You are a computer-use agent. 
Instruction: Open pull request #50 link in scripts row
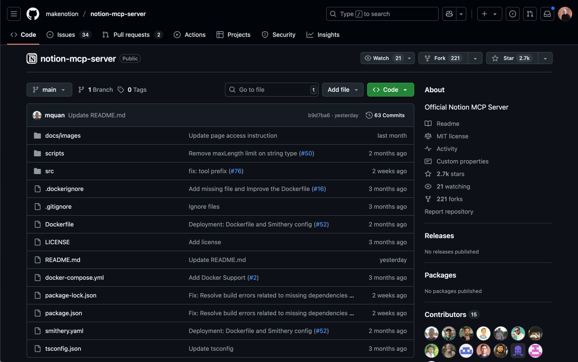point(307,153)
